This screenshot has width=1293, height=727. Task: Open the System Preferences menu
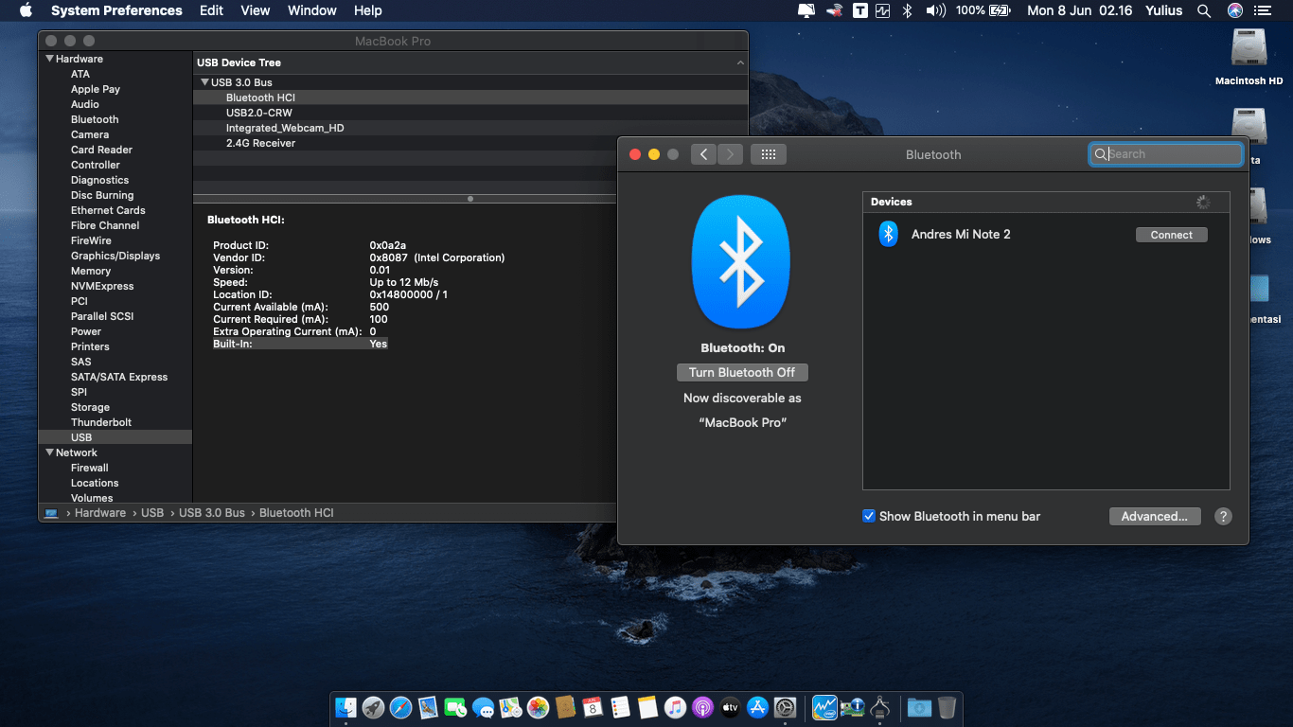(116, 10)
